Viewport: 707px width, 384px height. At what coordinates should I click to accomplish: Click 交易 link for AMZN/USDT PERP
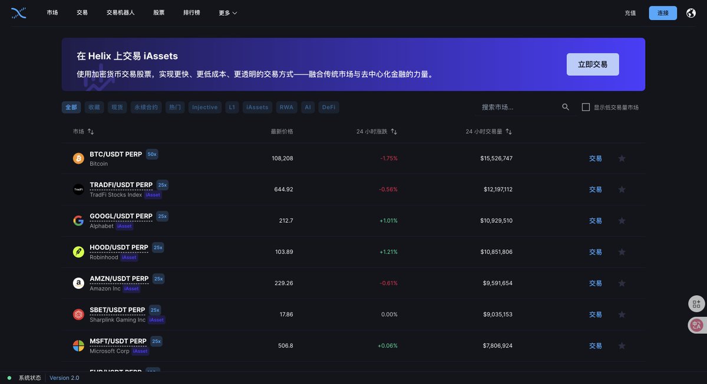point(596,283)
